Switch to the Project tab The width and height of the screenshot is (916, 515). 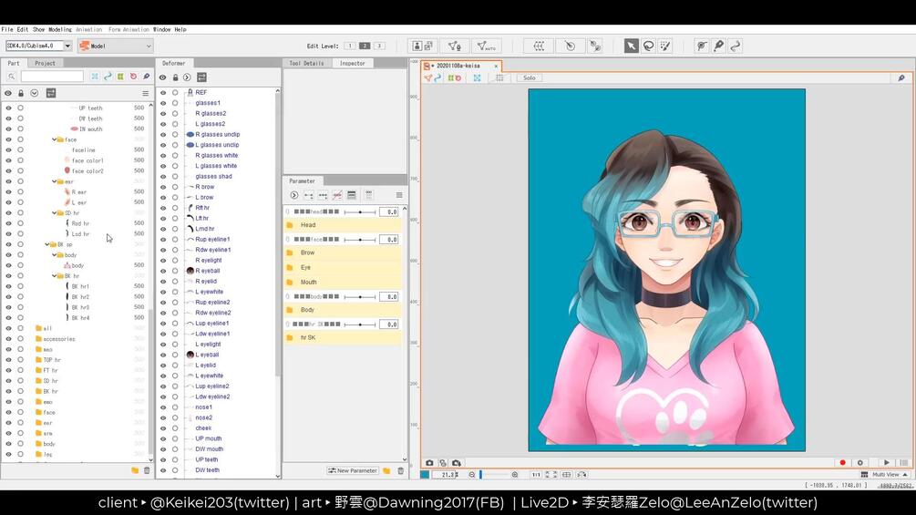[x=45, y=63]
